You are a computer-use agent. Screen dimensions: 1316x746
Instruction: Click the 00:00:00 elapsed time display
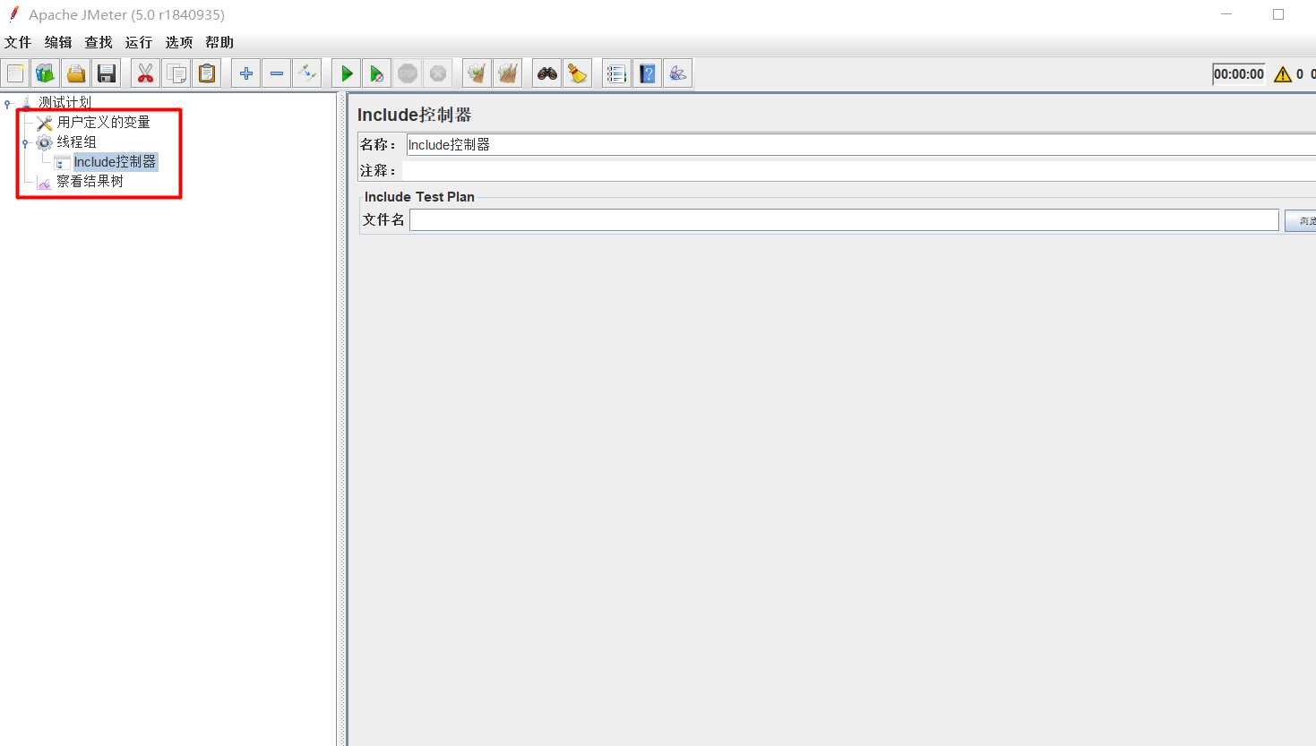pos(1239,74)
